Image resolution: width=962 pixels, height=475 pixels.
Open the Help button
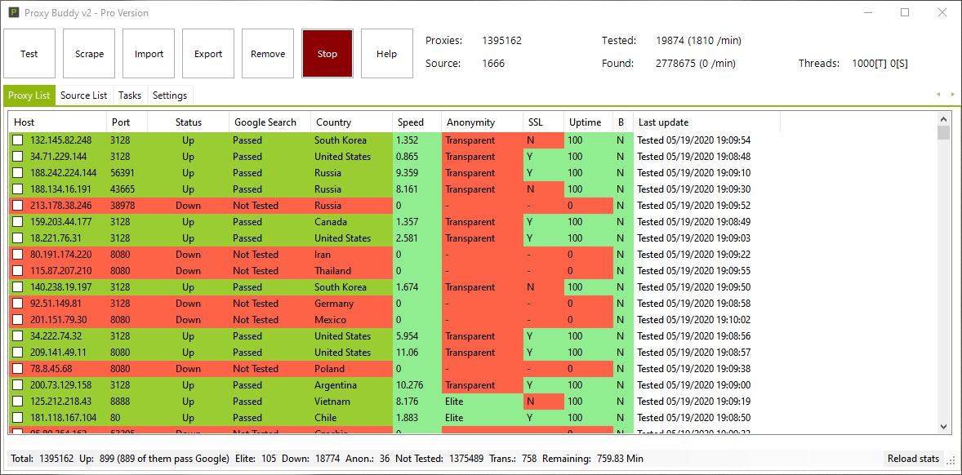387,54
